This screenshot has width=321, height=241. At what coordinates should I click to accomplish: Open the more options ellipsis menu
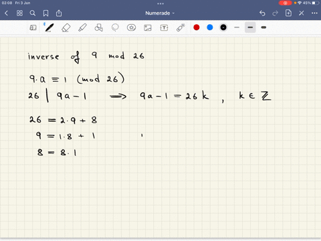point(314,13)
